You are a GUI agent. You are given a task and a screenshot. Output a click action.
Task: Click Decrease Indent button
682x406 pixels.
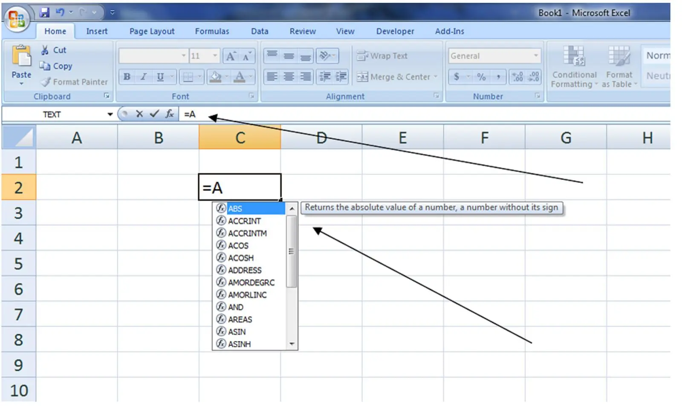point(325,77)
